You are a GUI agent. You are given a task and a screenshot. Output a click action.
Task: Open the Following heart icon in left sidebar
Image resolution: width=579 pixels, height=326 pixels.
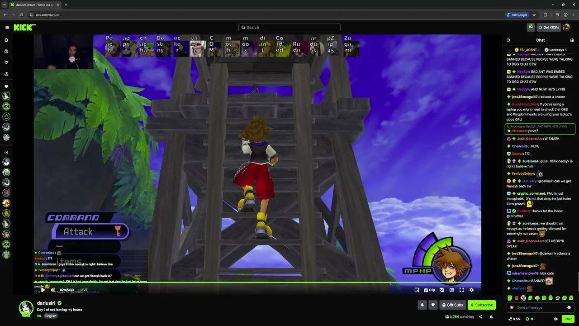(x=6, y=62)
